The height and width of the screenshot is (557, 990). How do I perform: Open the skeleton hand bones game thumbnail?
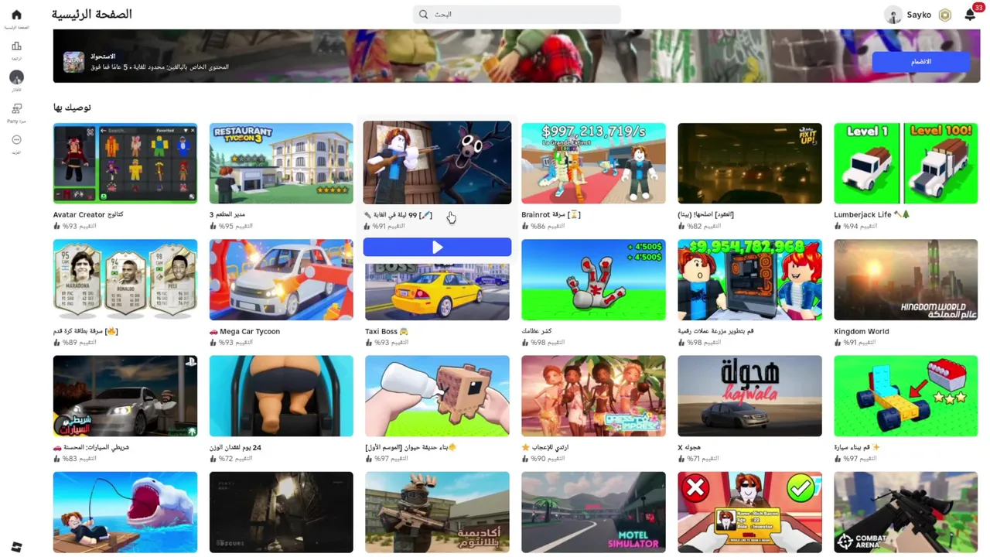(x=593, y=279)
